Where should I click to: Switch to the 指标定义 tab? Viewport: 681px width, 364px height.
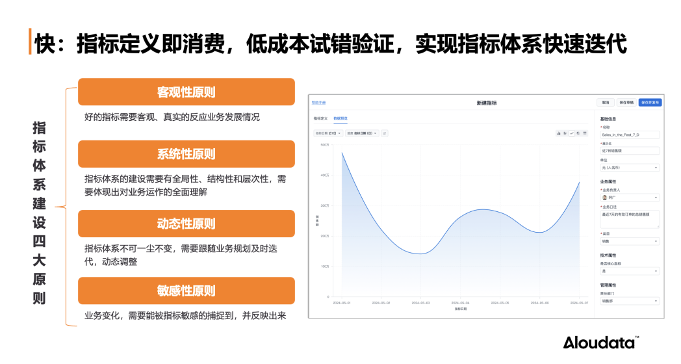point(320,118)
